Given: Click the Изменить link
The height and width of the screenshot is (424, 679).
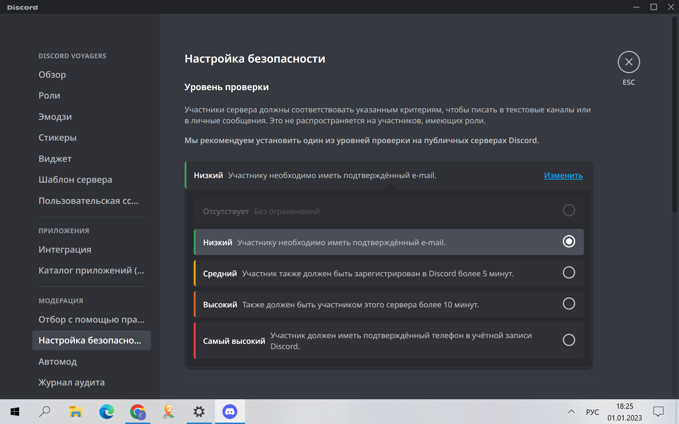Looking at the screenshot, I should click(x=563, y=175).
